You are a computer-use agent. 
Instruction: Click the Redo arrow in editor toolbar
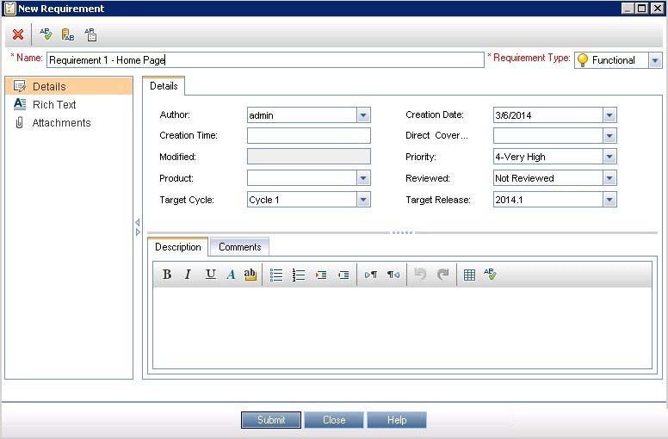coord(443,275)
